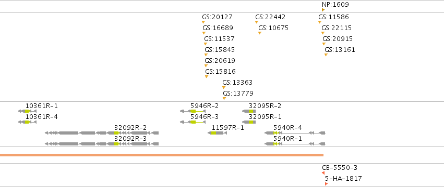Click the CB-5550-3 red triangle marker
444x187 pixels.
pos(323,173)
